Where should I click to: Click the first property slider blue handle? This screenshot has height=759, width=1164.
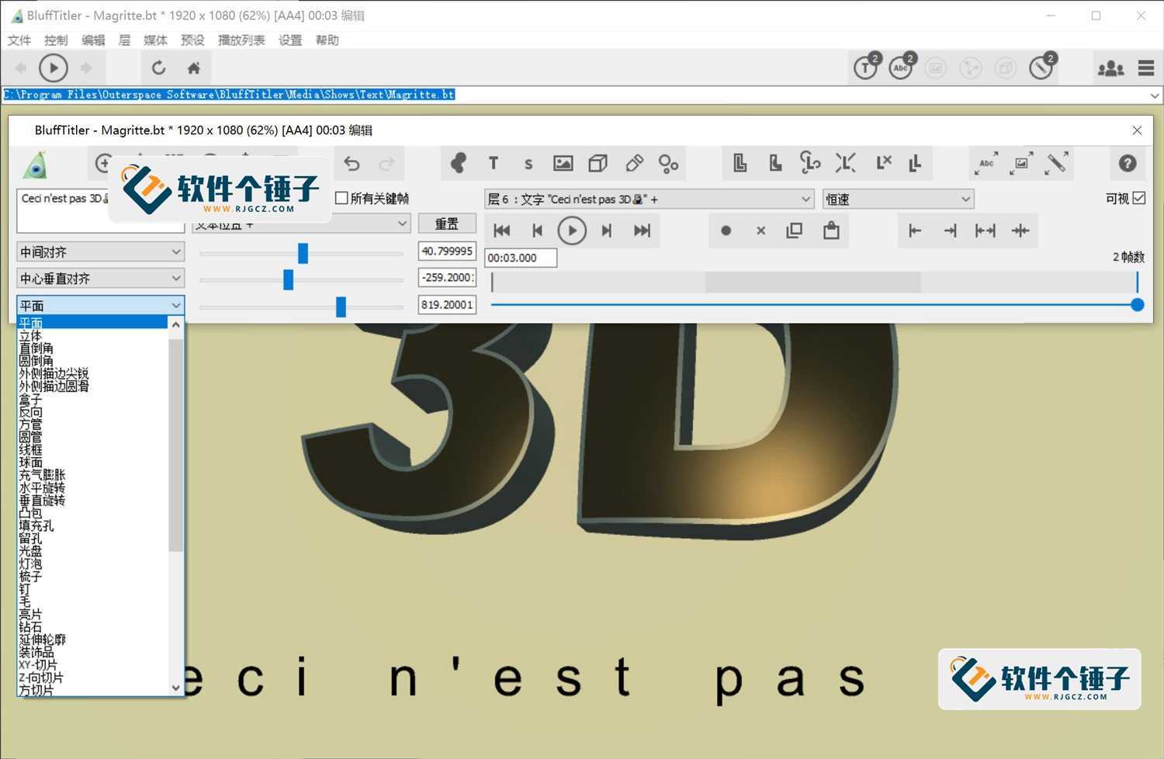[303, 253]
